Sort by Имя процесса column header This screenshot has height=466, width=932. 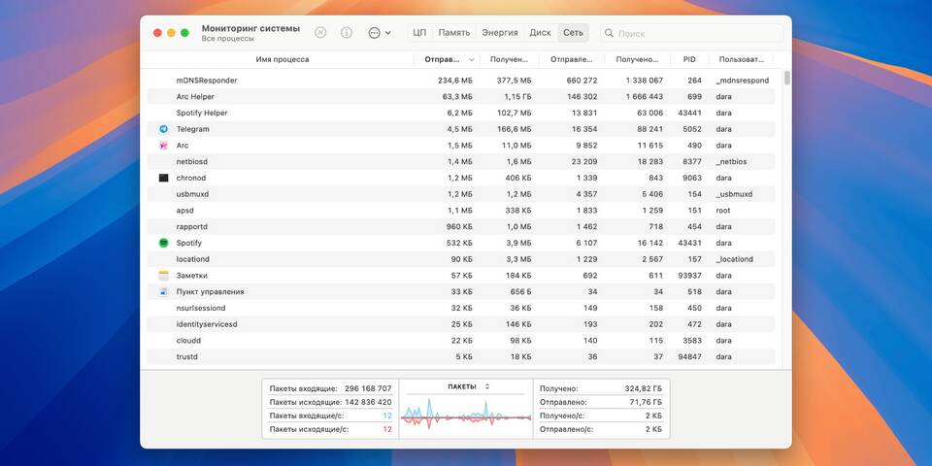283,59
